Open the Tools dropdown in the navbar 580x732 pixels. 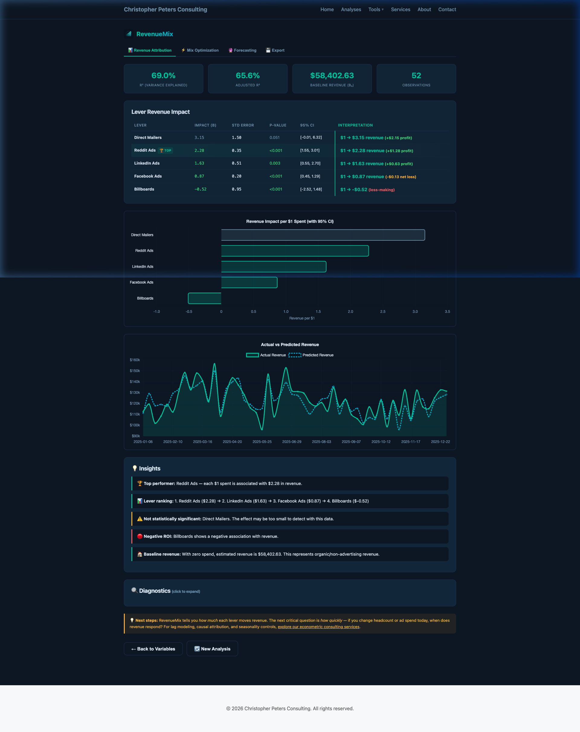[375, 9]
